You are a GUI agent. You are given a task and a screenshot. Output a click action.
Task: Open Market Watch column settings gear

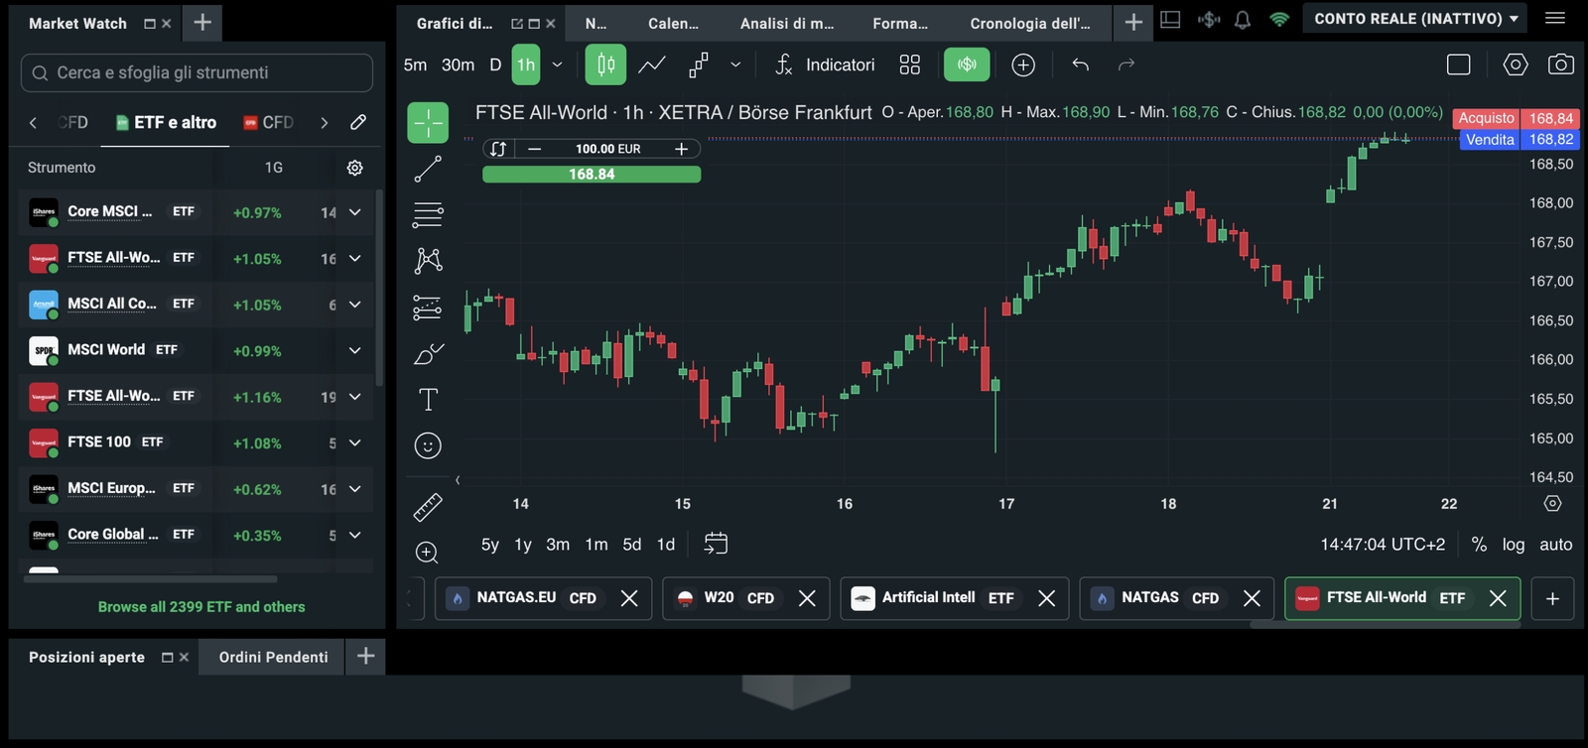(x=354, y=168)
